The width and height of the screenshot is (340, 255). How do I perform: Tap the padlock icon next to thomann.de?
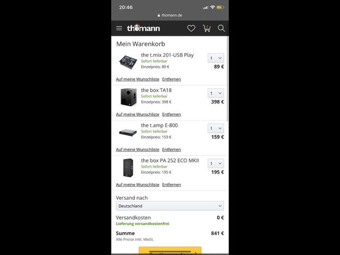point(159,15)
